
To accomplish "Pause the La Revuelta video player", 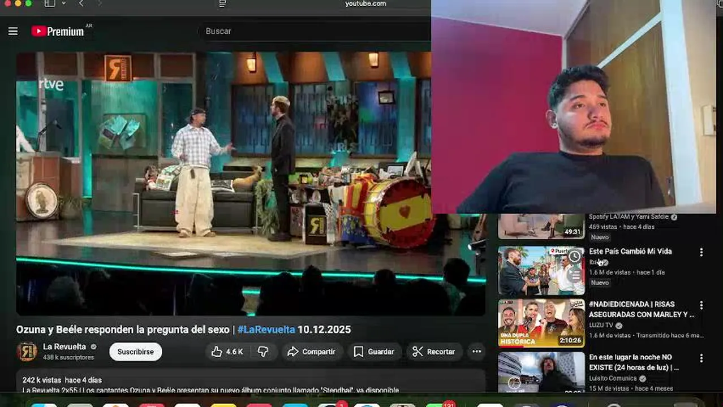I will pyautogui.click(x=251, y=184).
